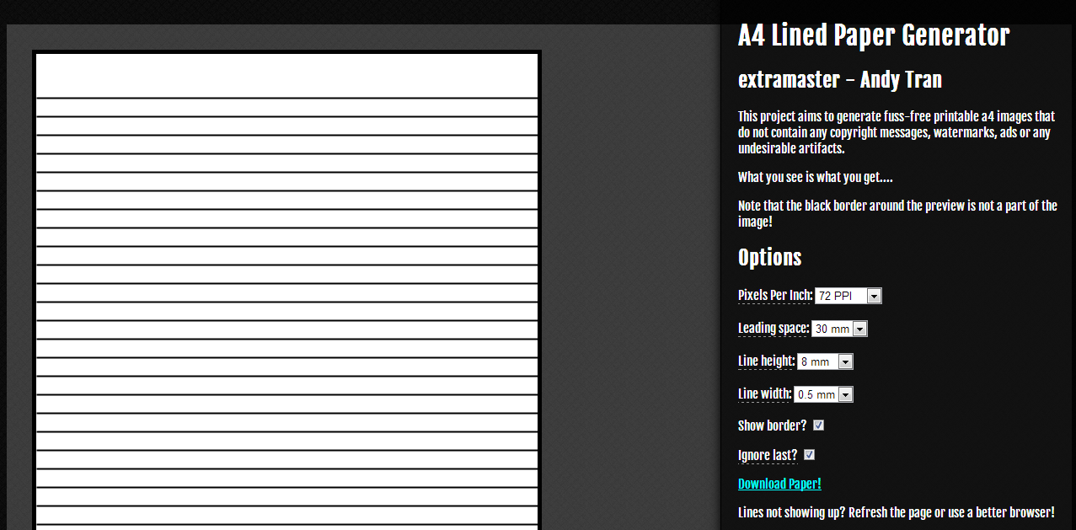Open the Leading space dropdown

tap(838, 329)
